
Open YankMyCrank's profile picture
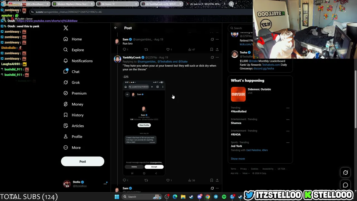coord(117,59)
